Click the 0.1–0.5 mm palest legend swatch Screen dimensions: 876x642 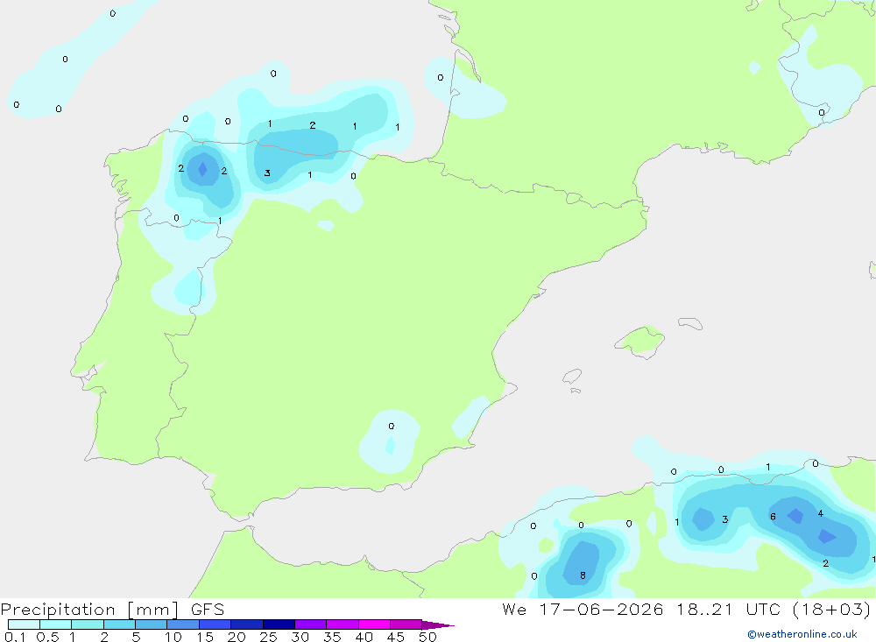(x=24, y=624)
